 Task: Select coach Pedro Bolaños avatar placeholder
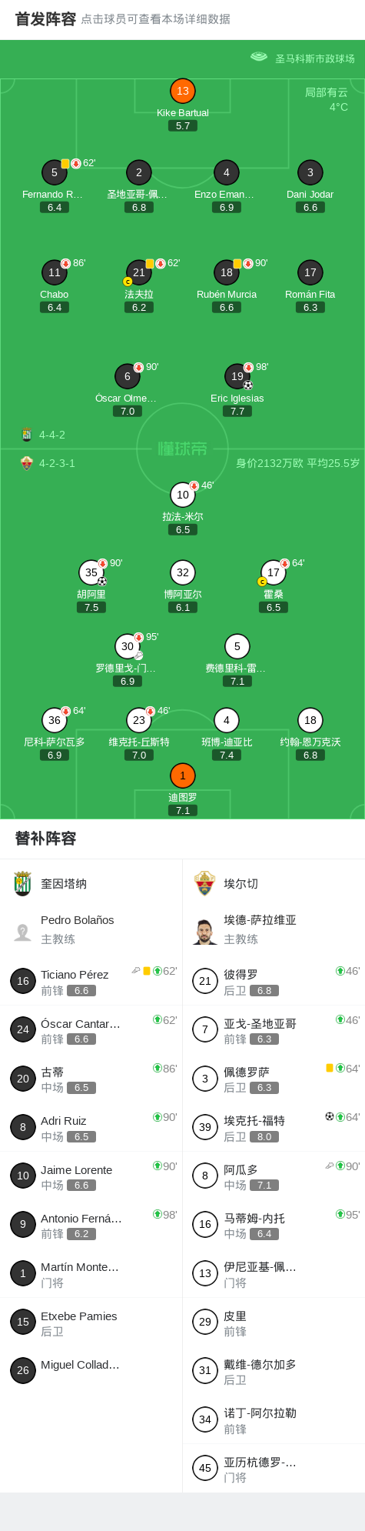(23, 932)
